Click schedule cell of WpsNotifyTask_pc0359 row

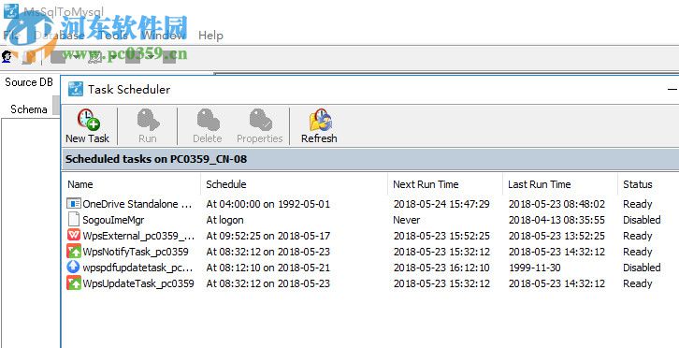point(268,252)
